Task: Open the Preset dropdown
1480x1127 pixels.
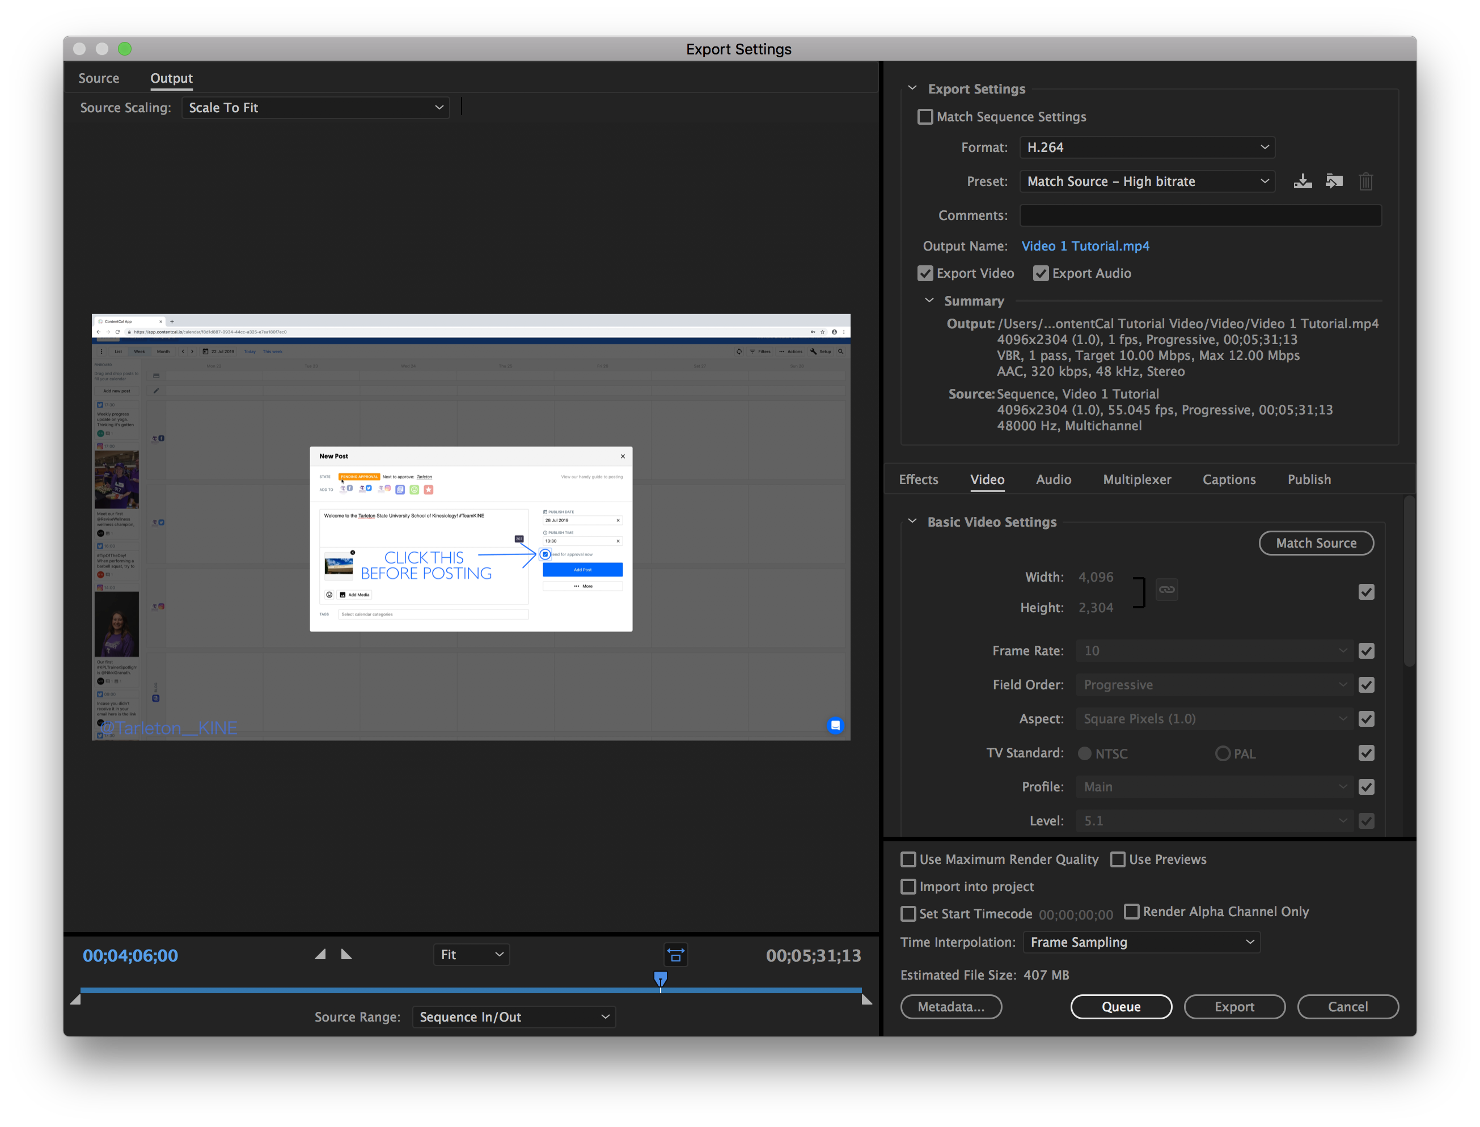Action: (1147, 181)
